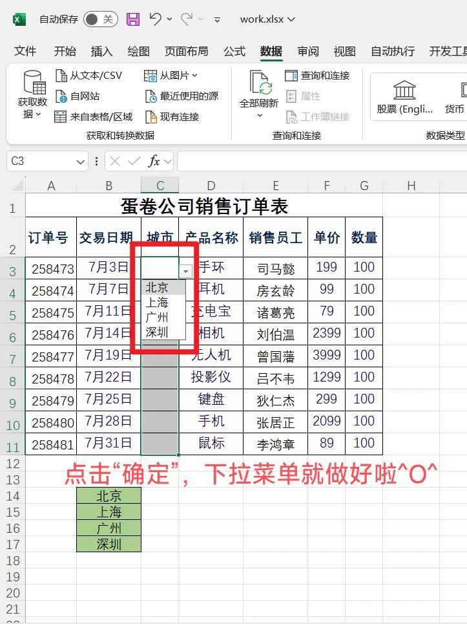Switch to the 插入 tab
This screenshot has height=624, width=467.
(102, 51)
